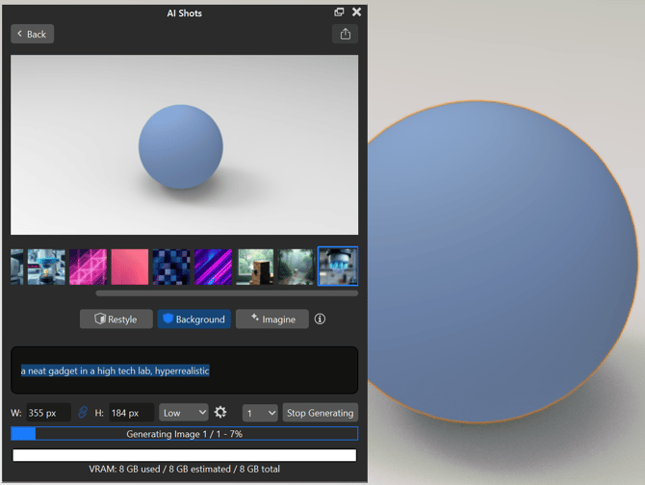Click the thumbnail strip horizontal scrollbar
645x485 pixels.
pos(226,293)
